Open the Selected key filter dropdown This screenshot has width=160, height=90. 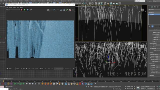[x=150, y=87]
